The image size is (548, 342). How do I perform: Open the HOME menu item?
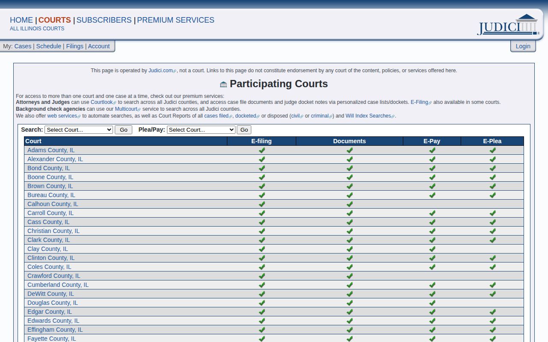pos(21,20)
